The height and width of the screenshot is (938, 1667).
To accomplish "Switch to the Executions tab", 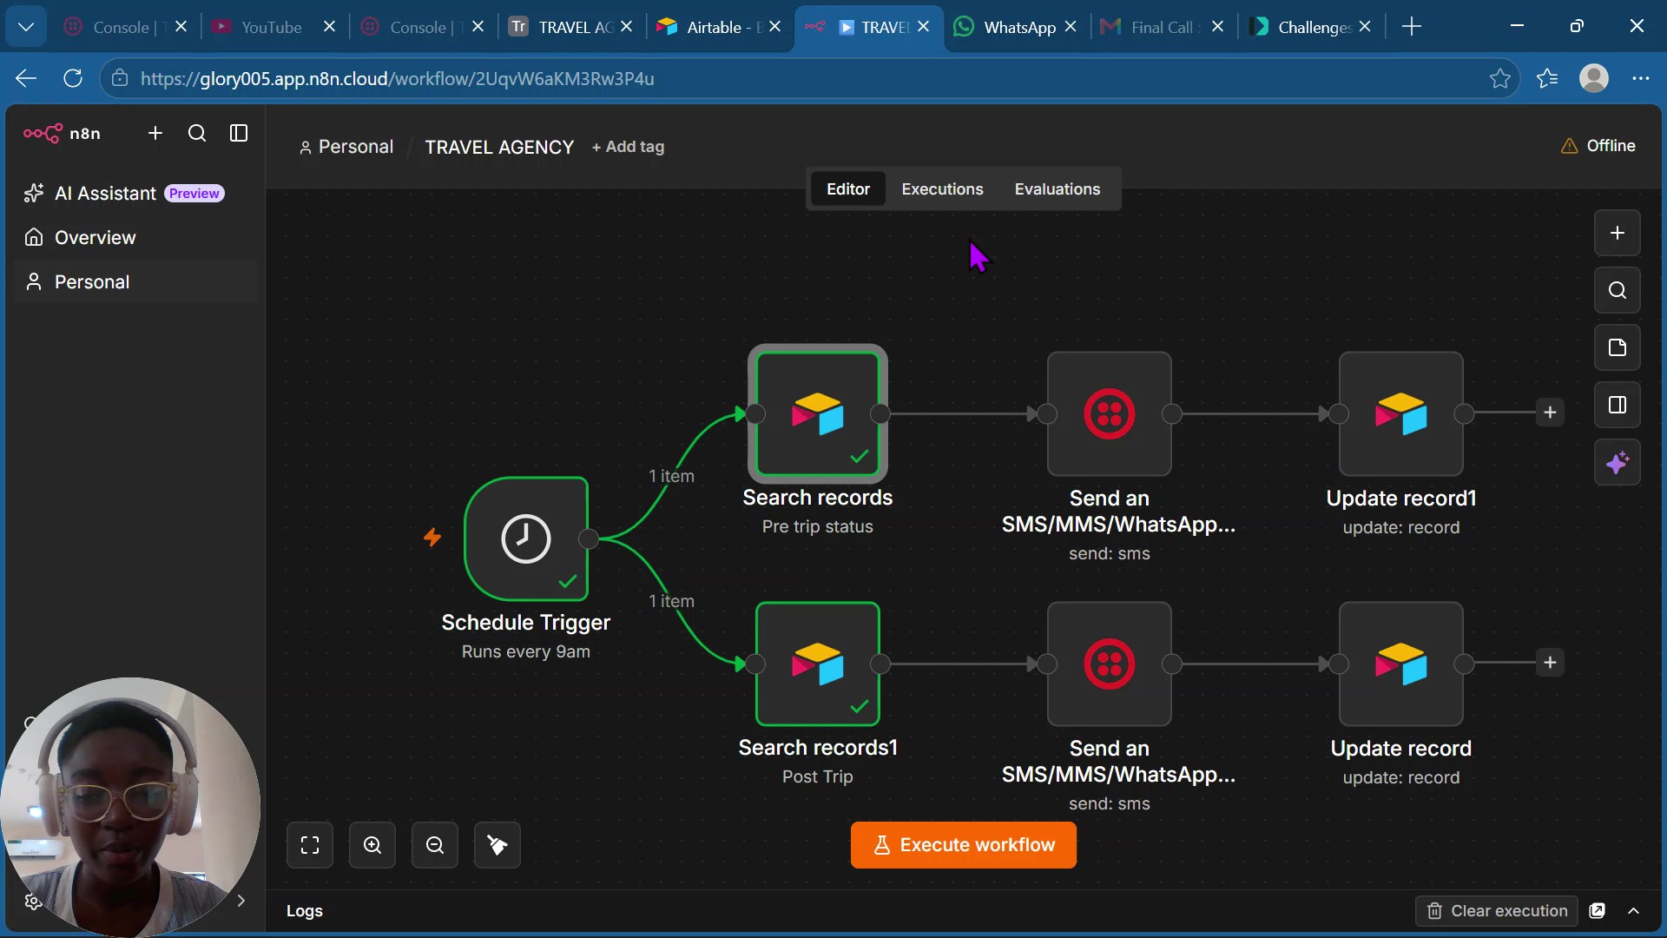I will point(942,188).
